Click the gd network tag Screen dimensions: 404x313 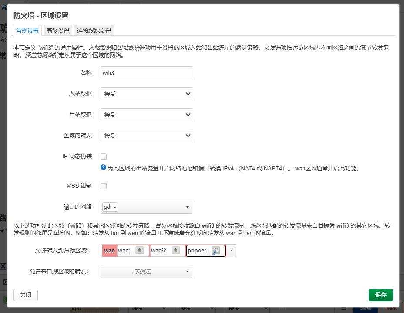[x=110, y=207]
